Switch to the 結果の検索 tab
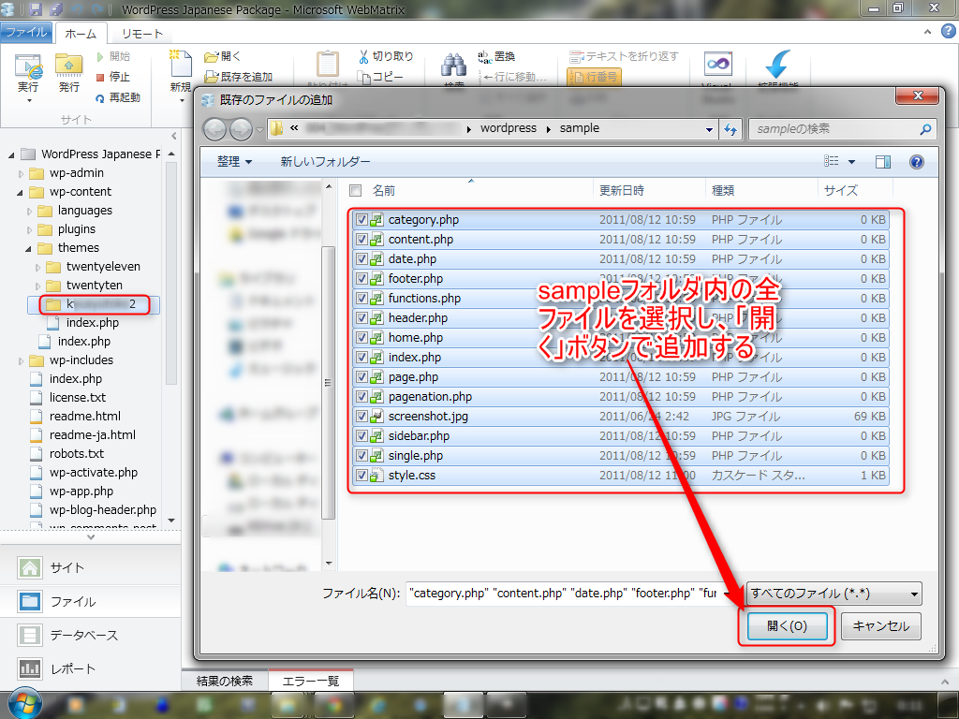 coord(225,681)
